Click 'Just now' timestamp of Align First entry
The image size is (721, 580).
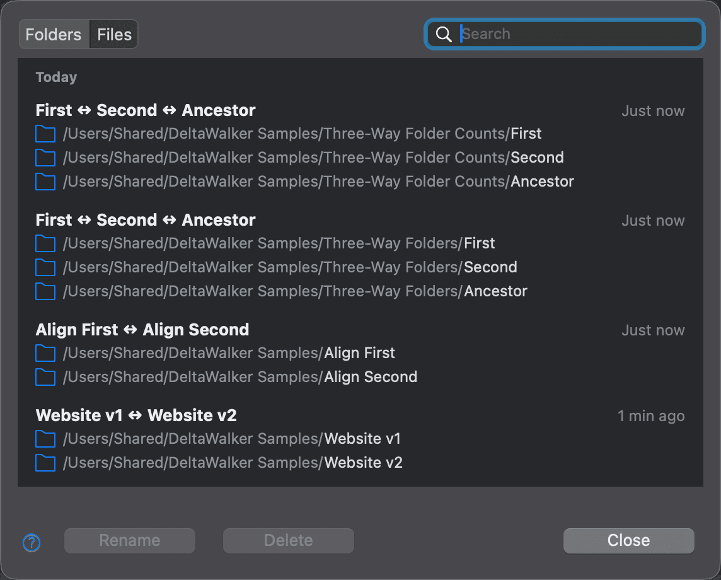click(653, 330)
